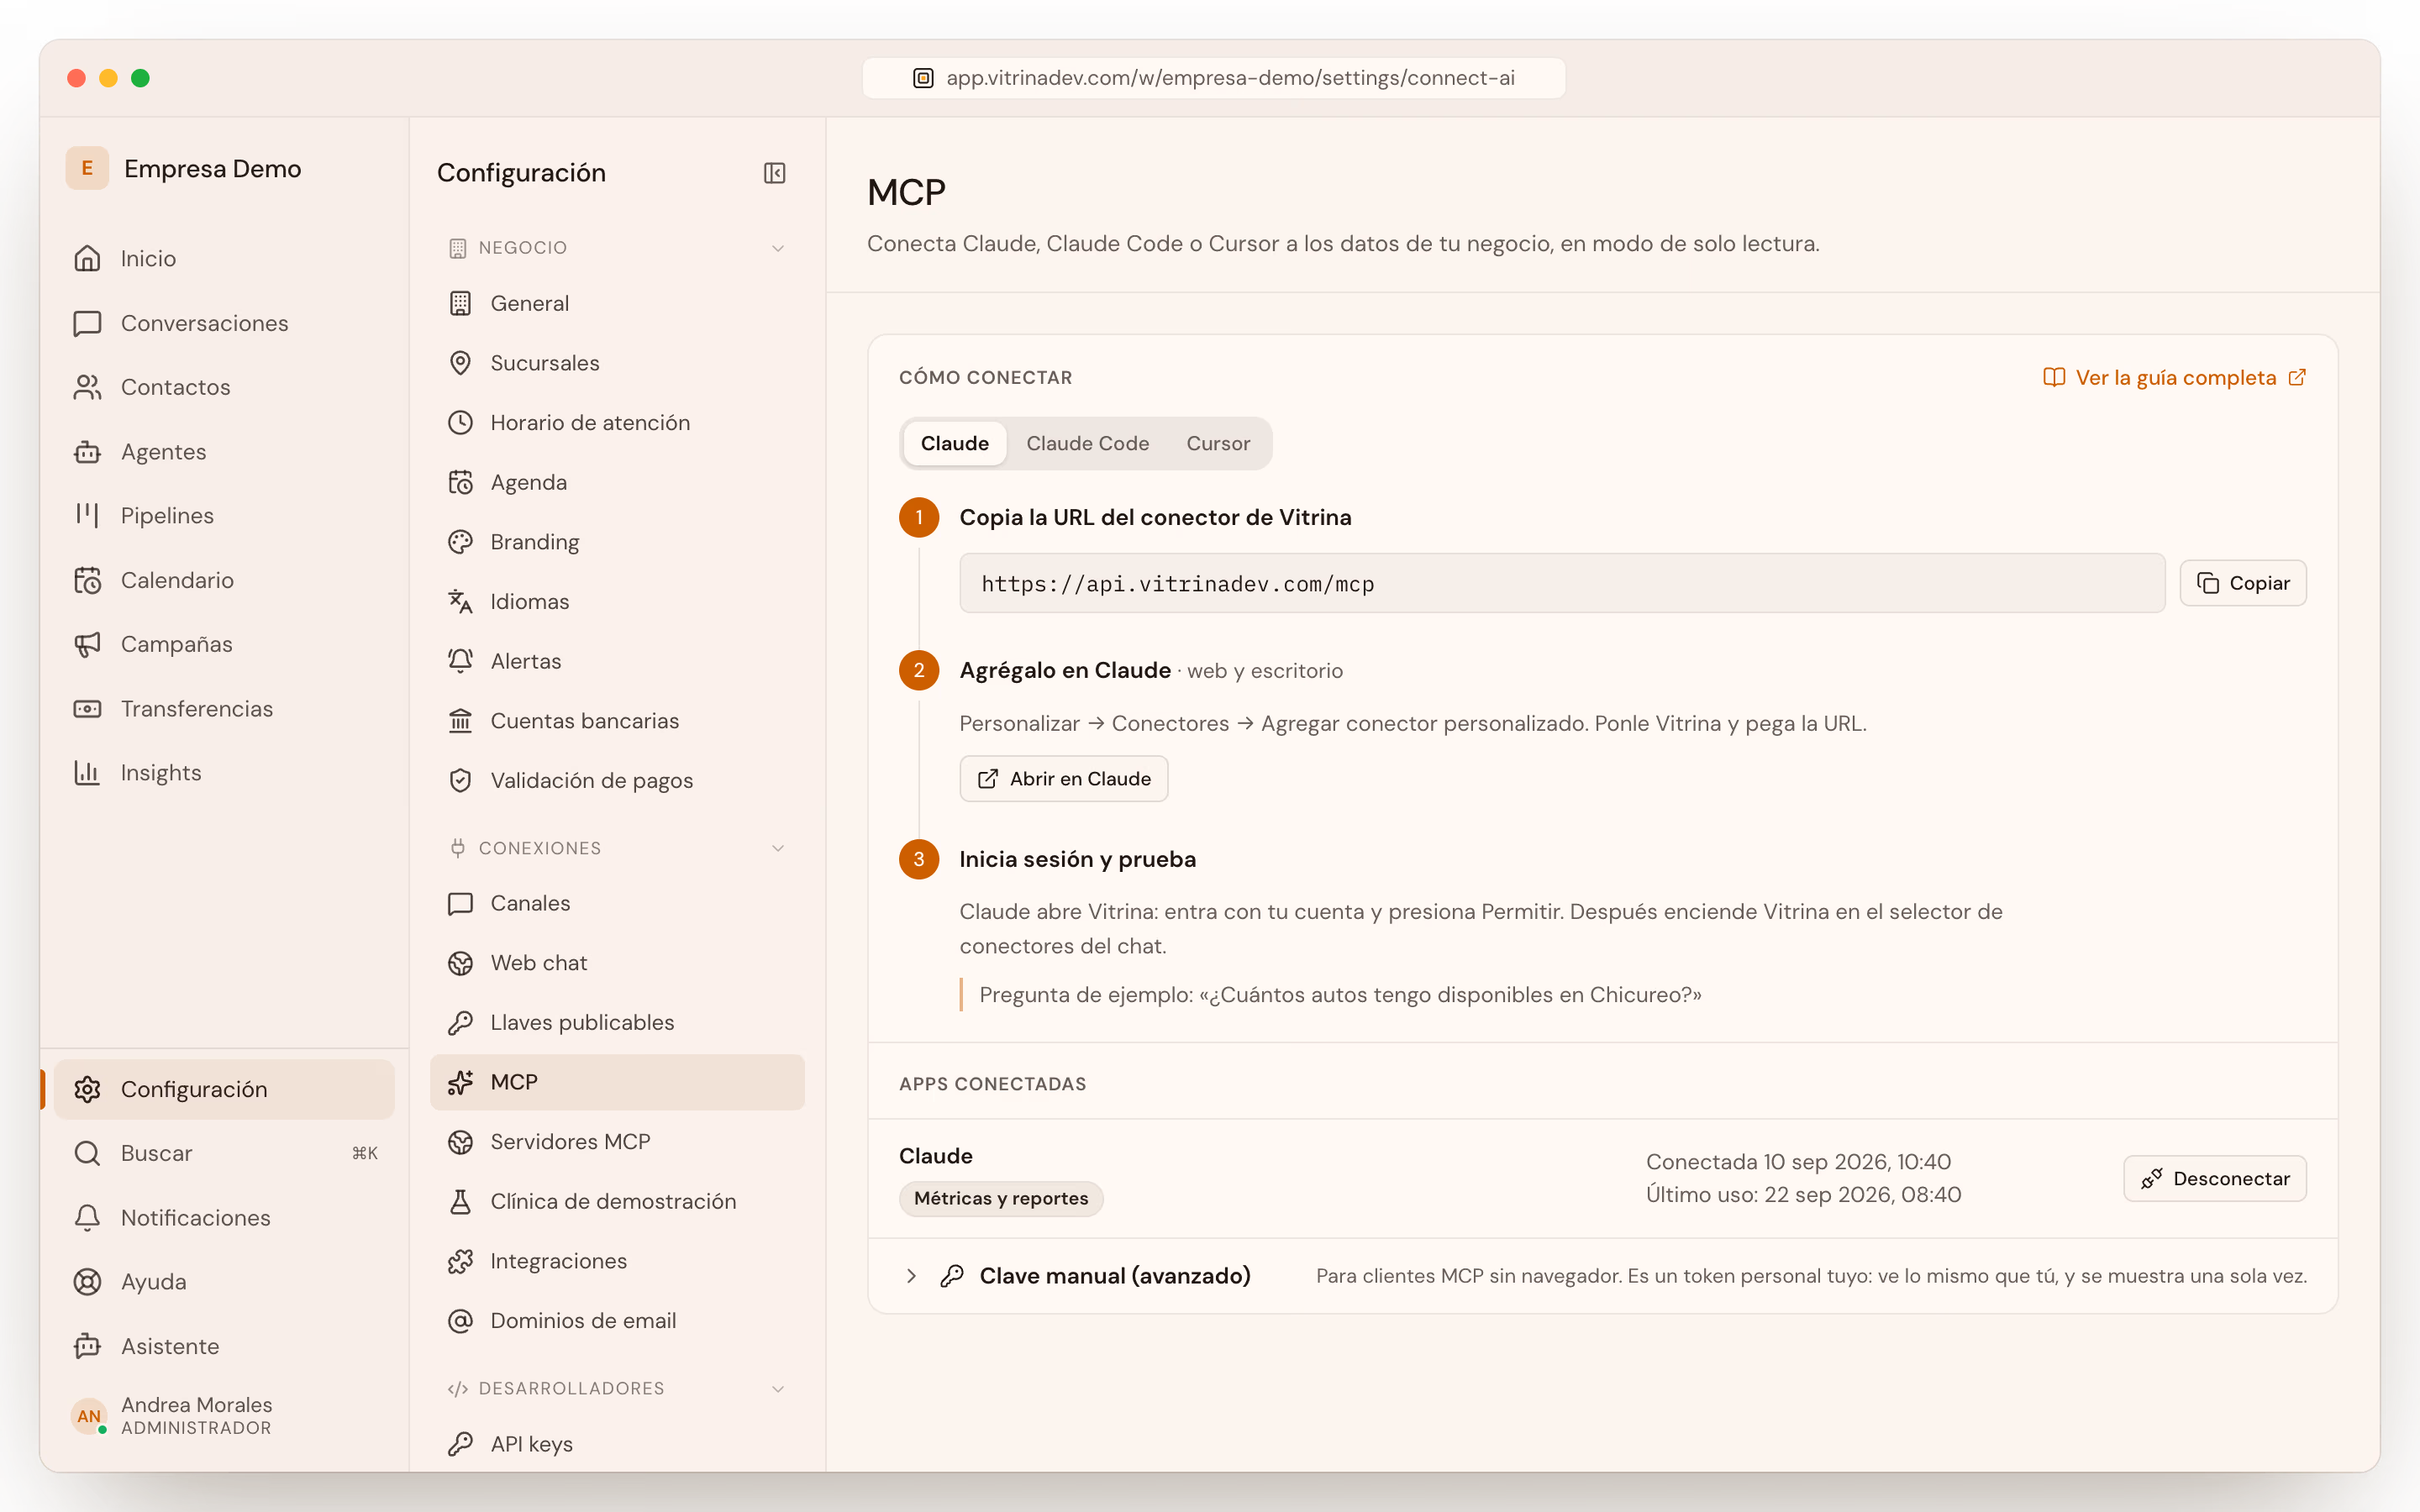The width and height of the screenshot is (2420, 1512).
Task: Click the Dominios de email at-sign icon
Action: coord(460,1321)
